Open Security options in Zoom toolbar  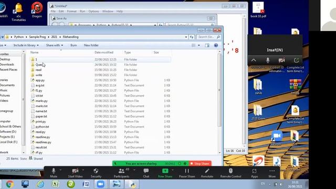tap(96, 173)
